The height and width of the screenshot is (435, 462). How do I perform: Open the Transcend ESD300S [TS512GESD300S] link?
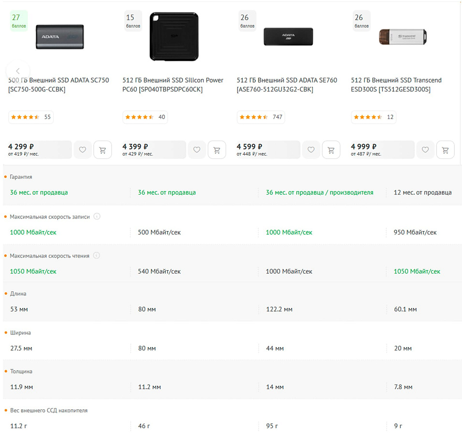(x=396, y=85)
